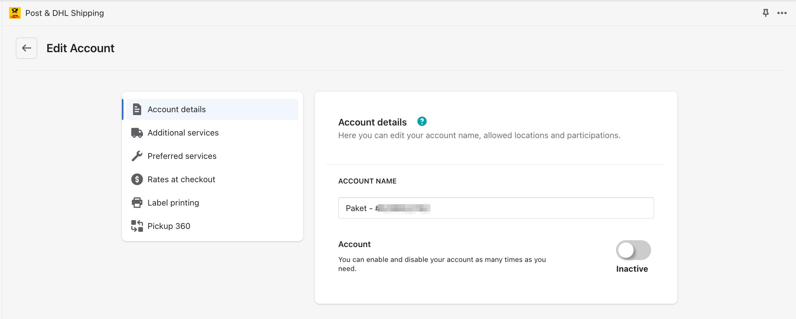Toggle the account Inactive switch
The image size is (796, 319).
coord(633,250)
